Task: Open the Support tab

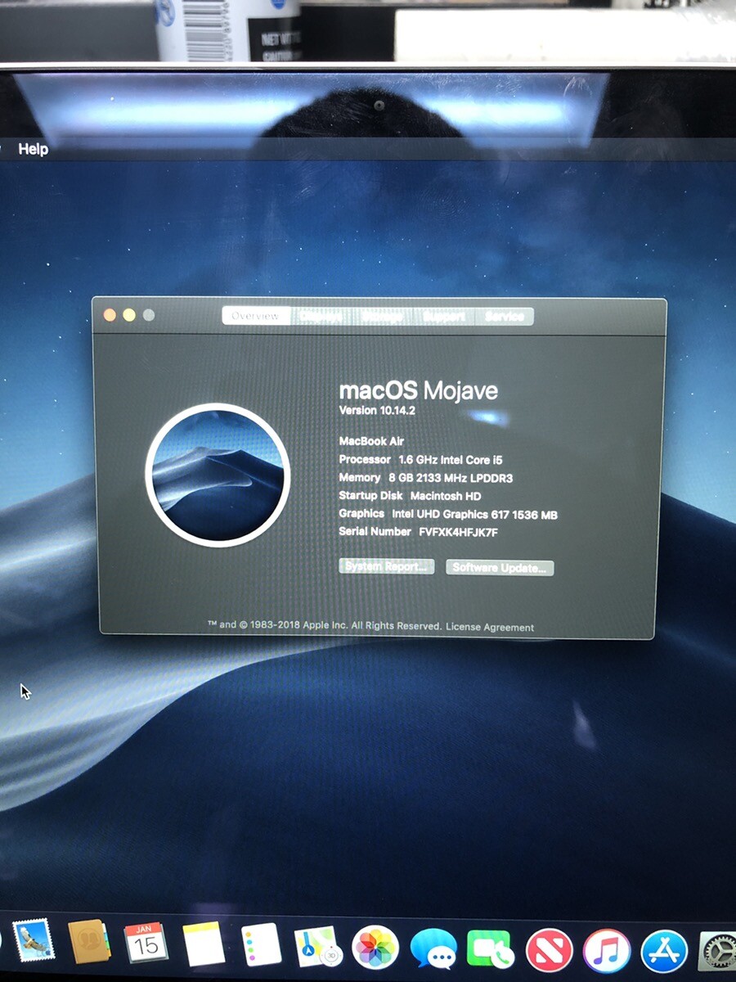Action: 446,317
